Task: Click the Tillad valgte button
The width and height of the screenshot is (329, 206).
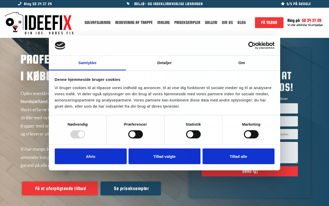Action: pyautogui.click(x=164, y=156)
